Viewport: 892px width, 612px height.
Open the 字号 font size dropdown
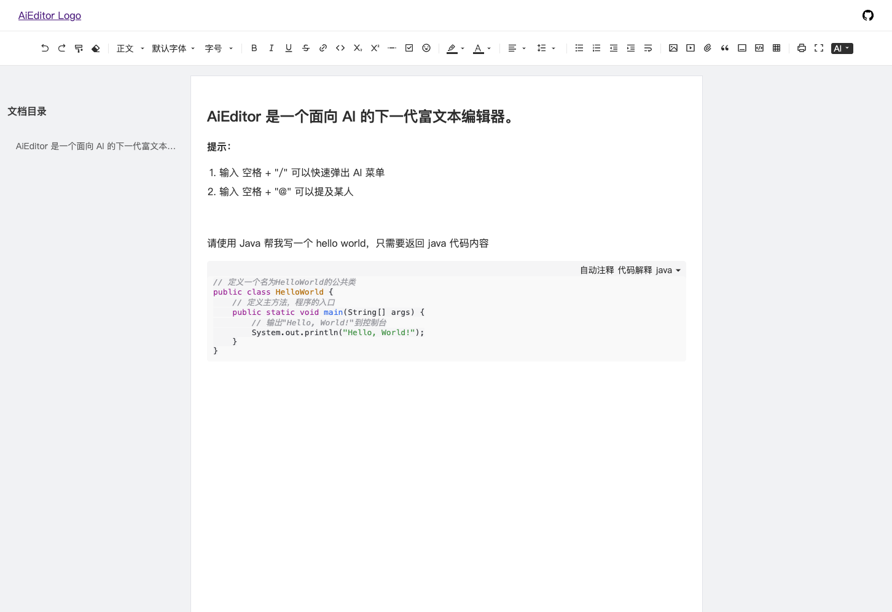tap(218, 48)
